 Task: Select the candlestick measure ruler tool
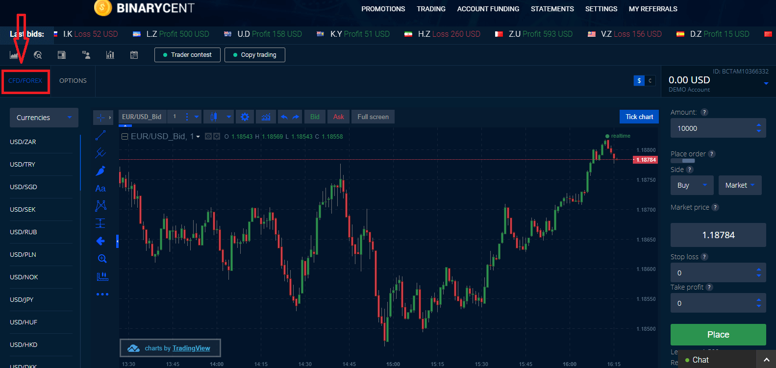[x=102, y=277]
